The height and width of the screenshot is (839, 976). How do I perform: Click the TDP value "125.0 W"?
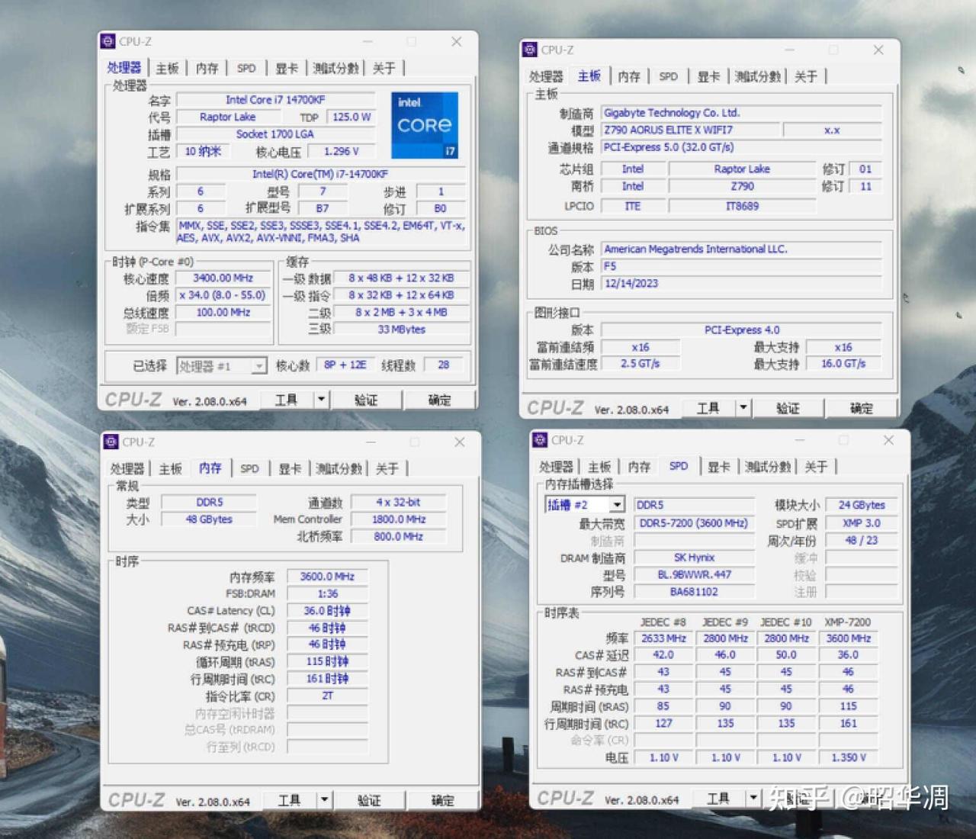click(x=352, y=117)
